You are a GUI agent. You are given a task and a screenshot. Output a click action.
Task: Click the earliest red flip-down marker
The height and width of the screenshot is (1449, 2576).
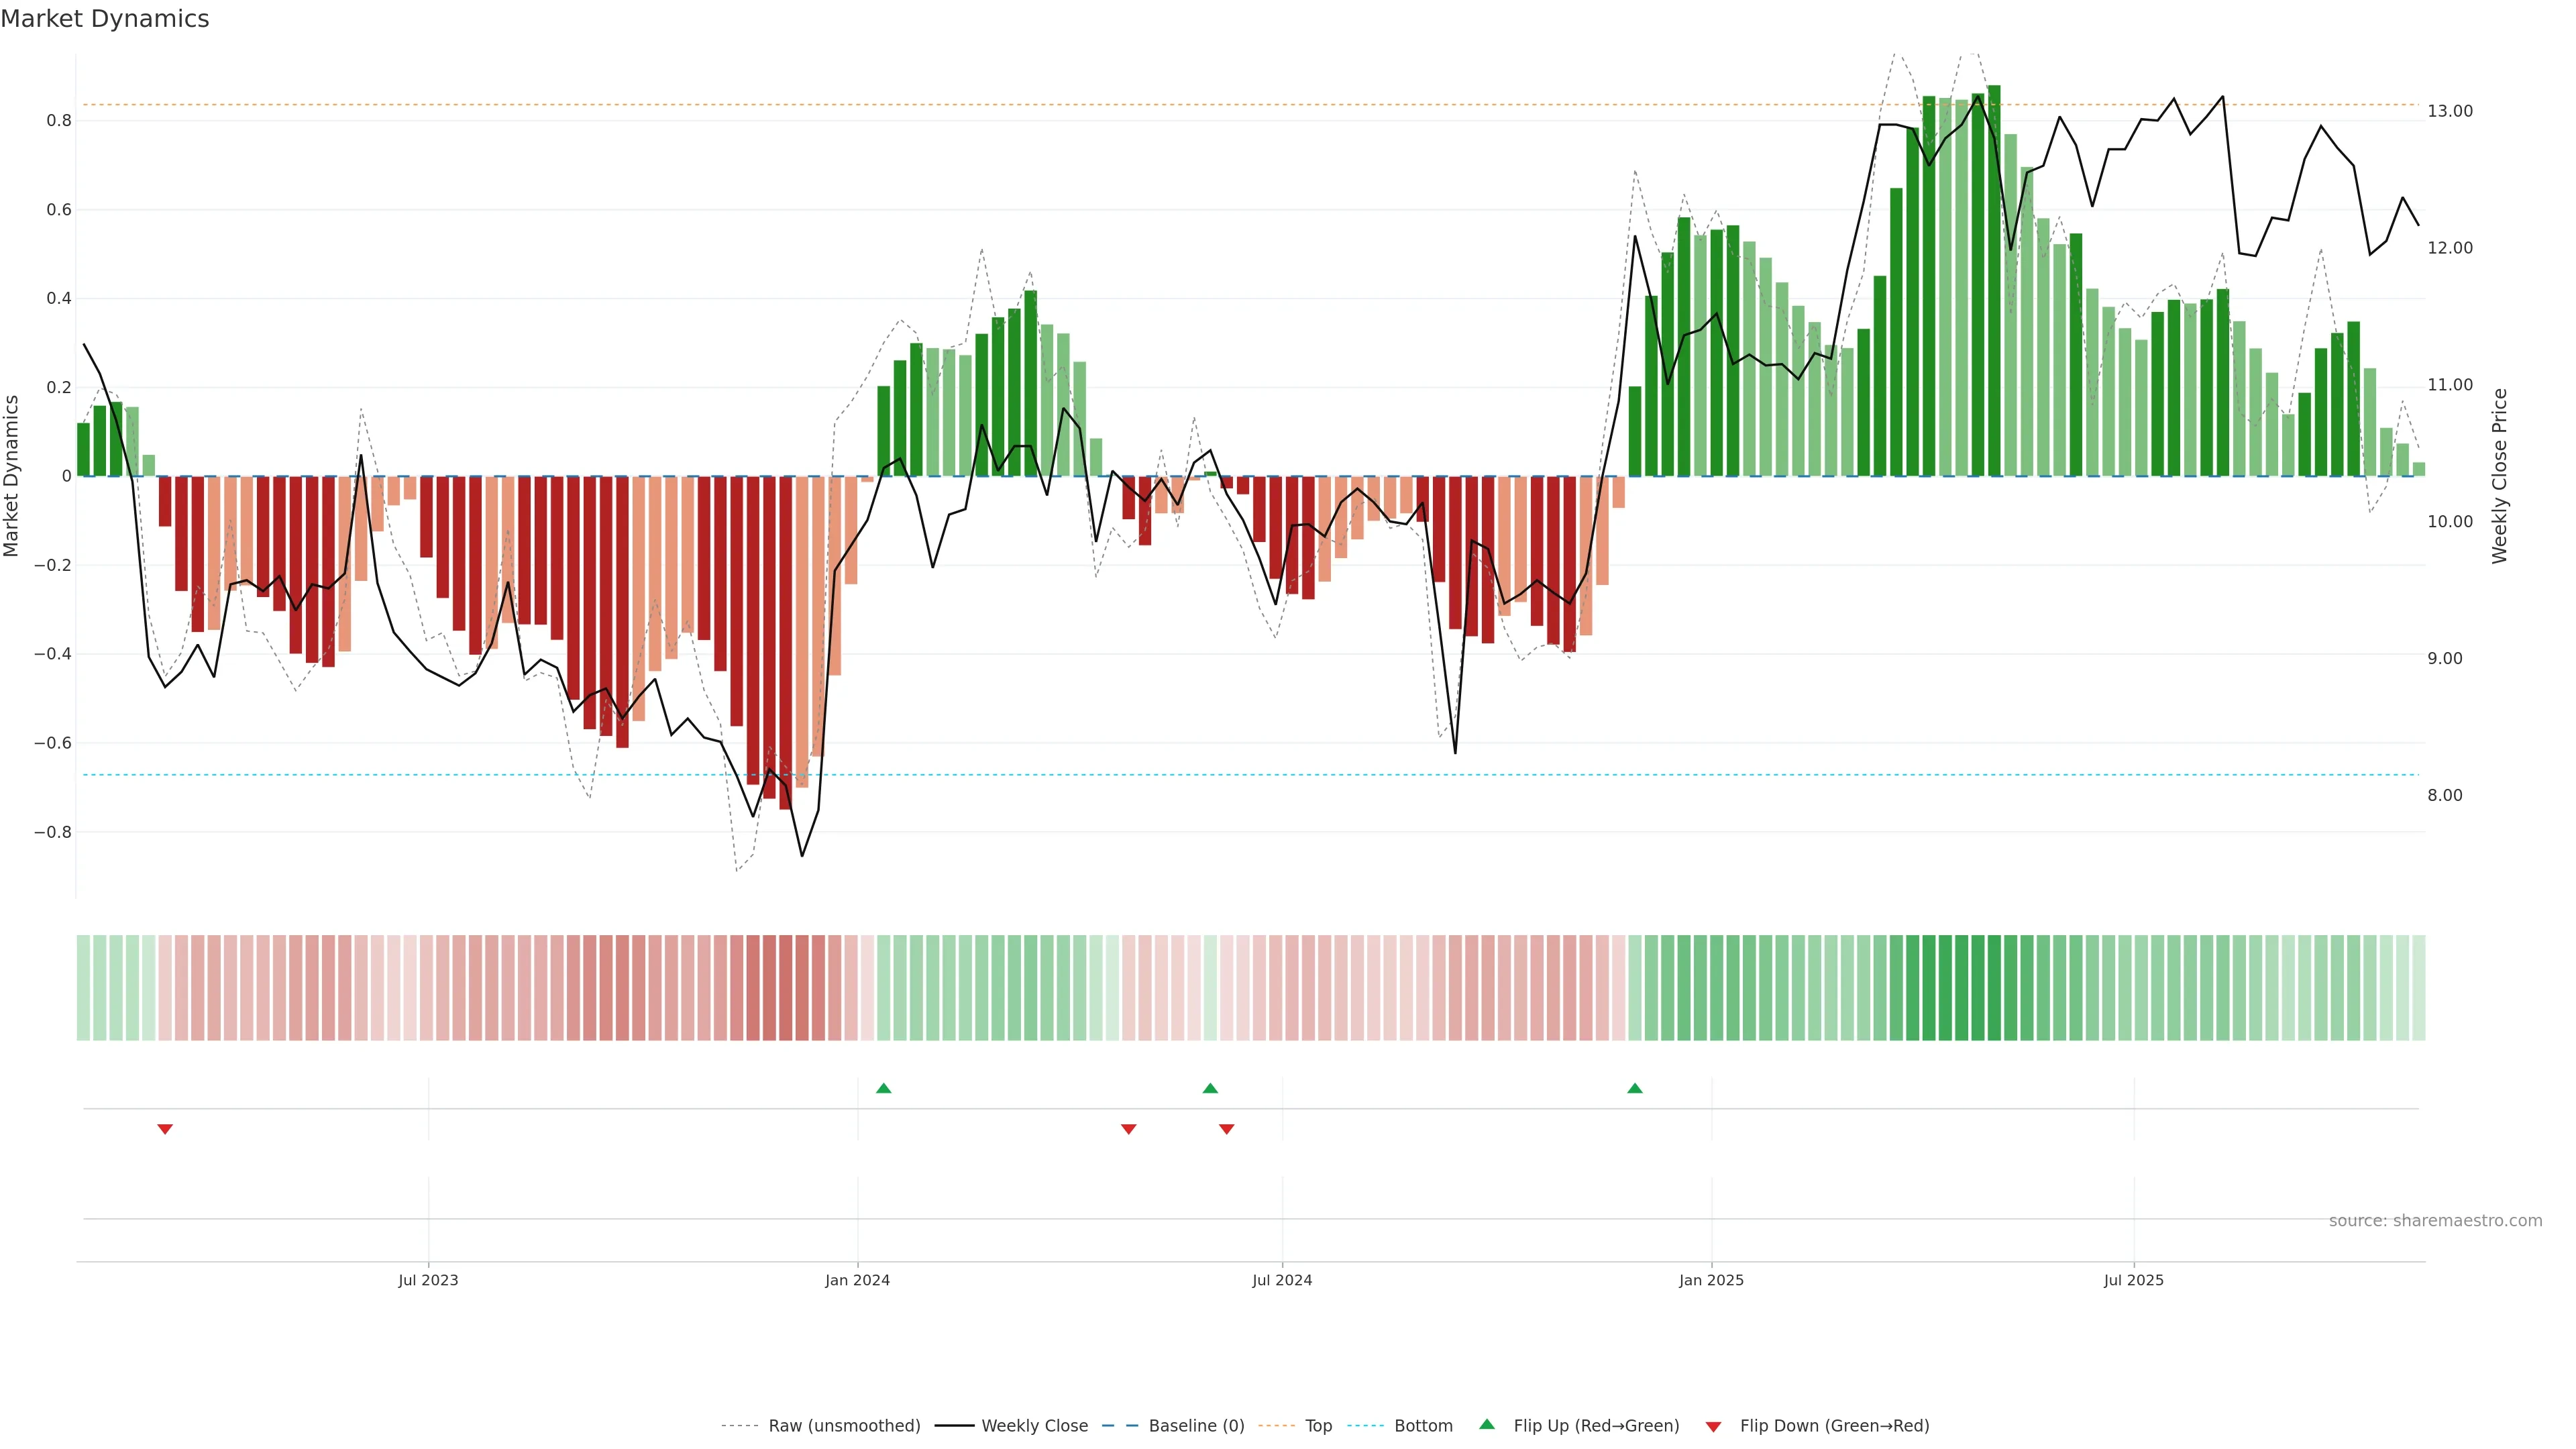(165, 1129)
